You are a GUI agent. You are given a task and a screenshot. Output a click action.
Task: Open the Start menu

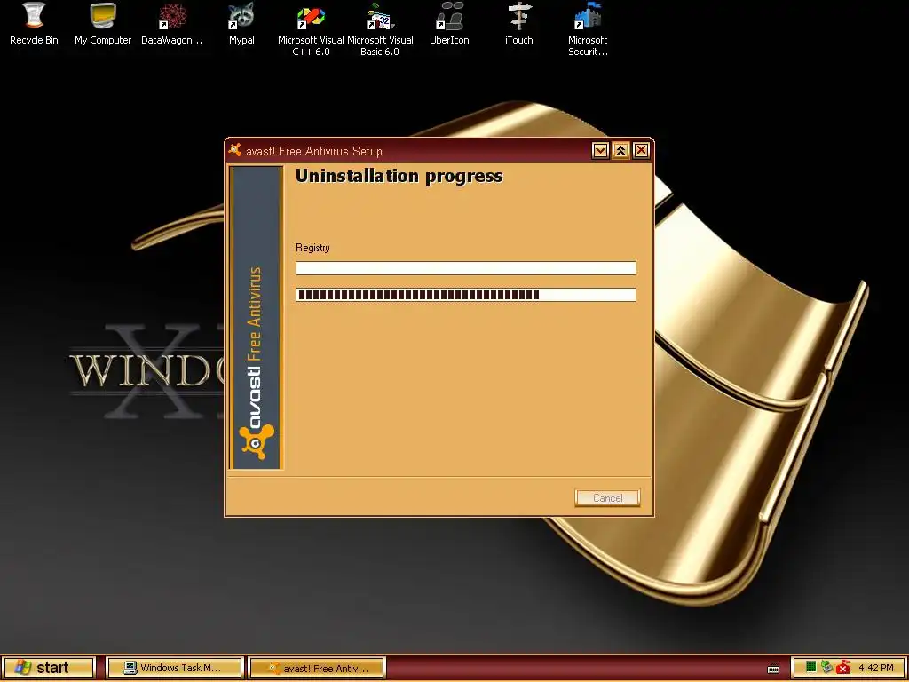coord(49,668)
